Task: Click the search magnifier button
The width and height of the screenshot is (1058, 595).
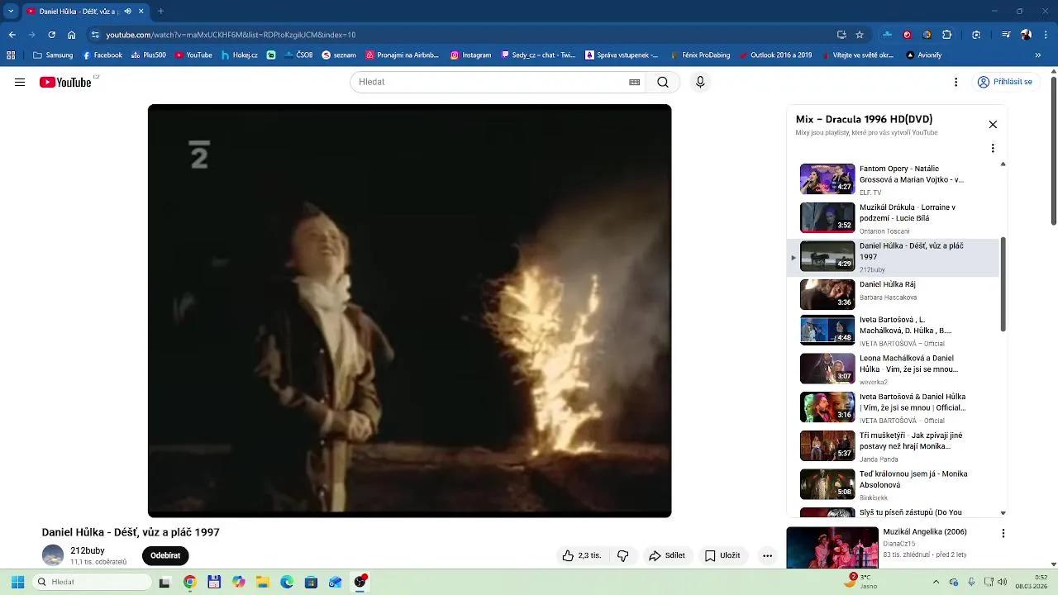Action: click(663, 82)
